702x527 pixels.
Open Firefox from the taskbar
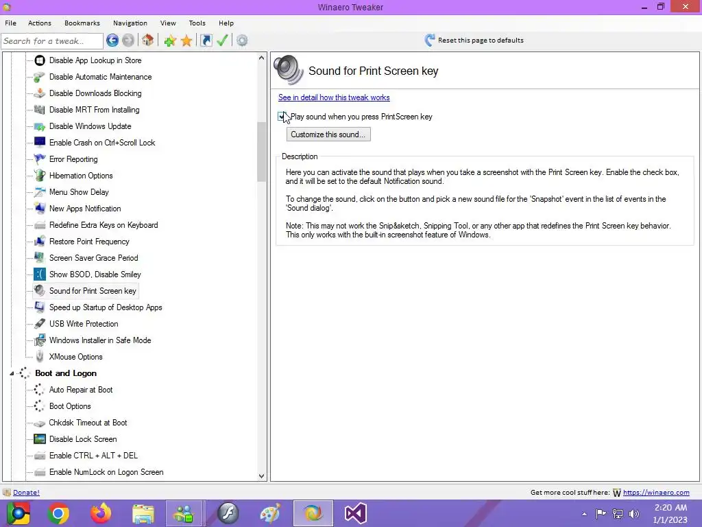[101, 513]
